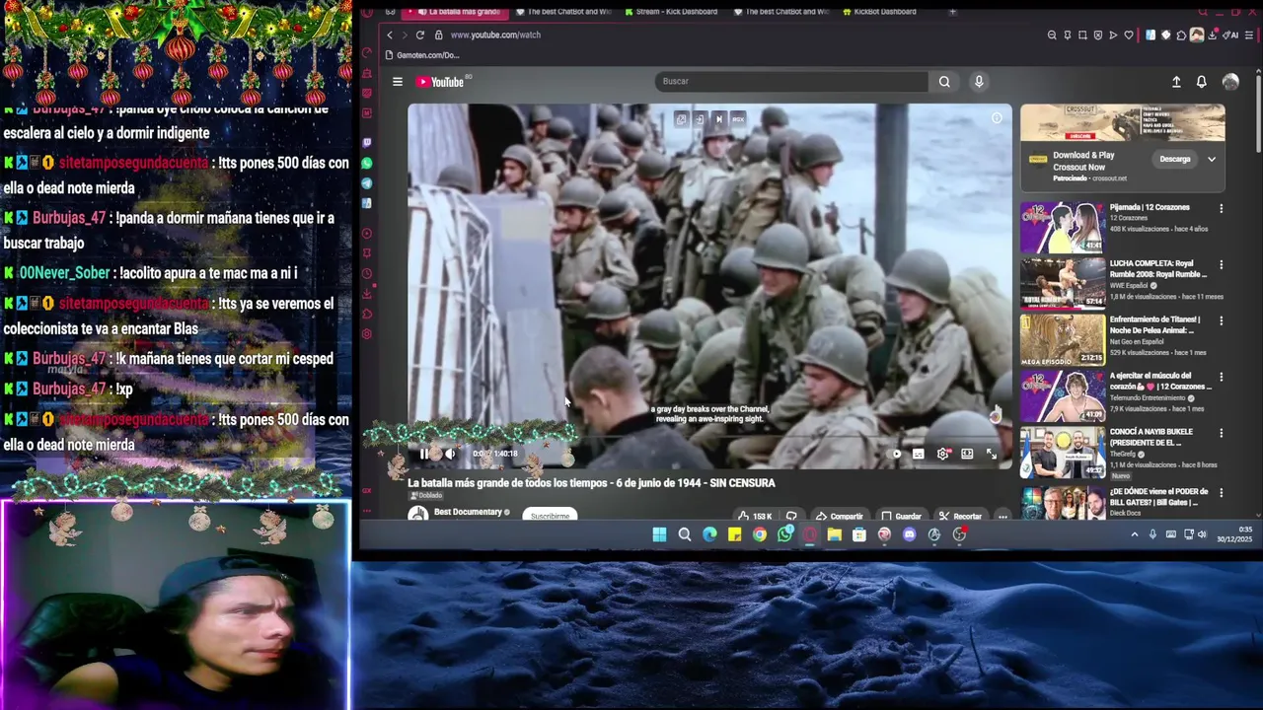Switch to first The best ChatBot tab
The height and width of the screenshot is (710, 1263).
pos(562,12)
